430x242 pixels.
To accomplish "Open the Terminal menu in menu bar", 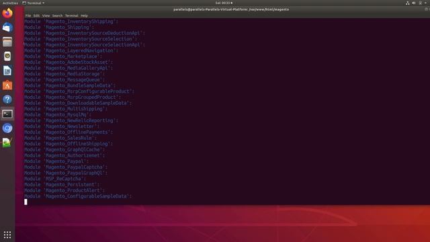I will point(72,15).
